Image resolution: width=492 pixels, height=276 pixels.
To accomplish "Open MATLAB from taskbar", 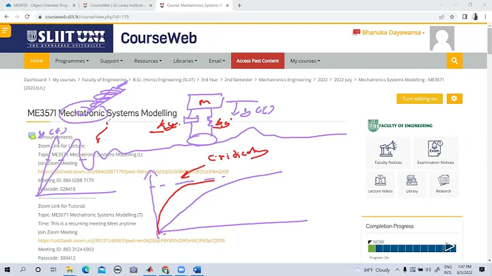I will pos(150,270).
